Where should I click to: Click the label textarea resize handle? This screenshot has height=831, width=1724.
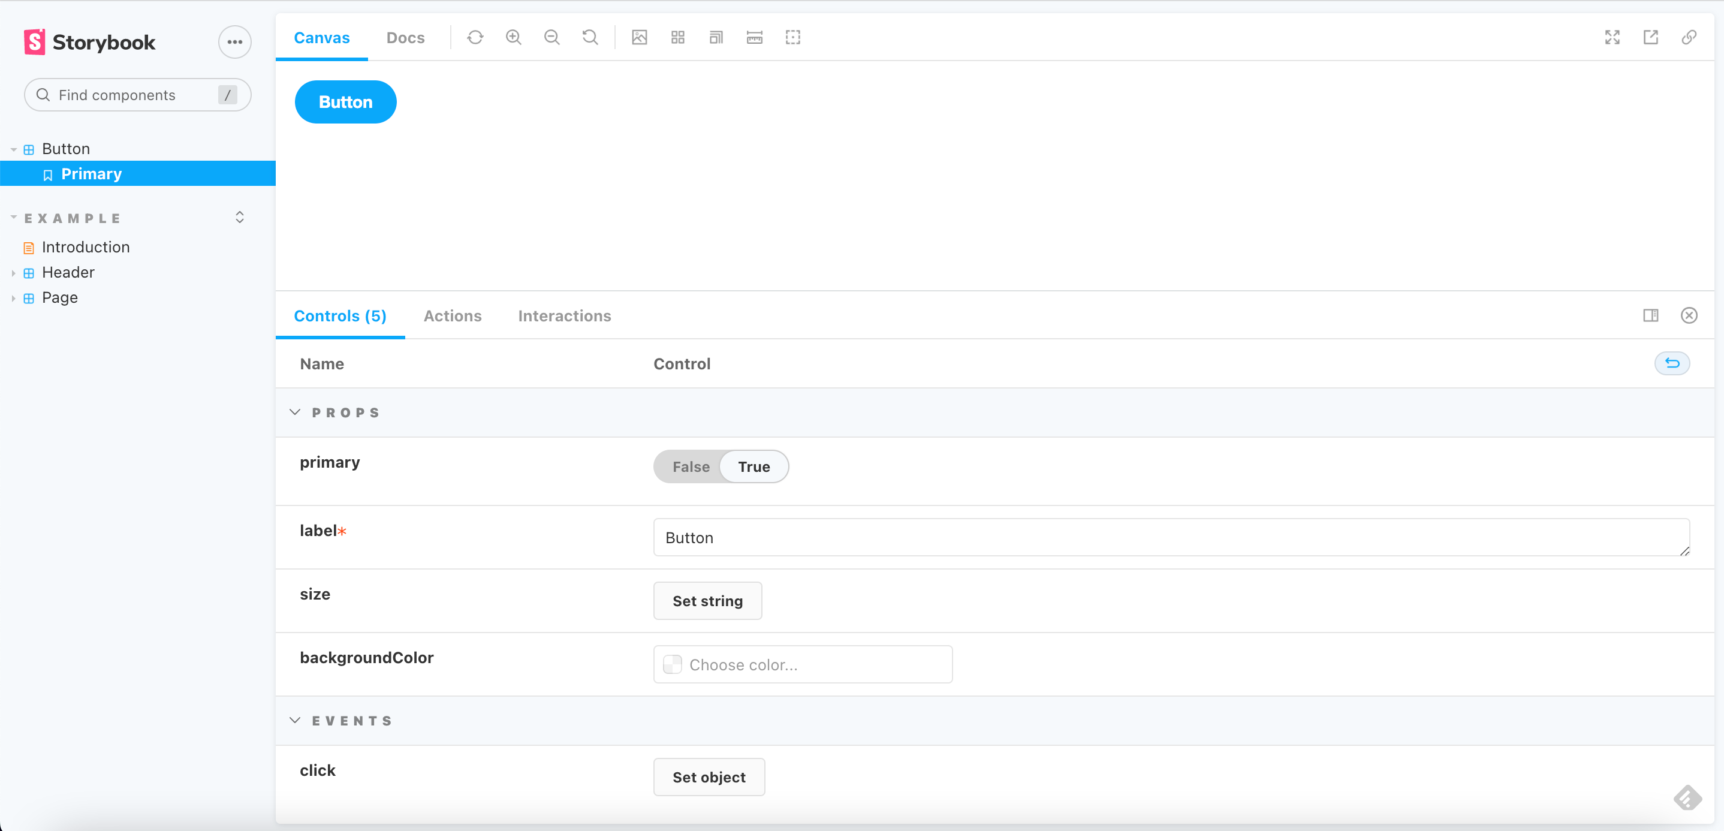coord(1684,551)
